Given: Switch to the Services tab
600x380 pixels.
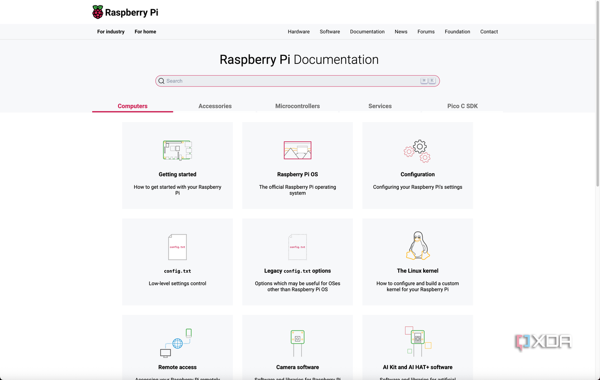Looking at the screenshot, I should (380, 106).
